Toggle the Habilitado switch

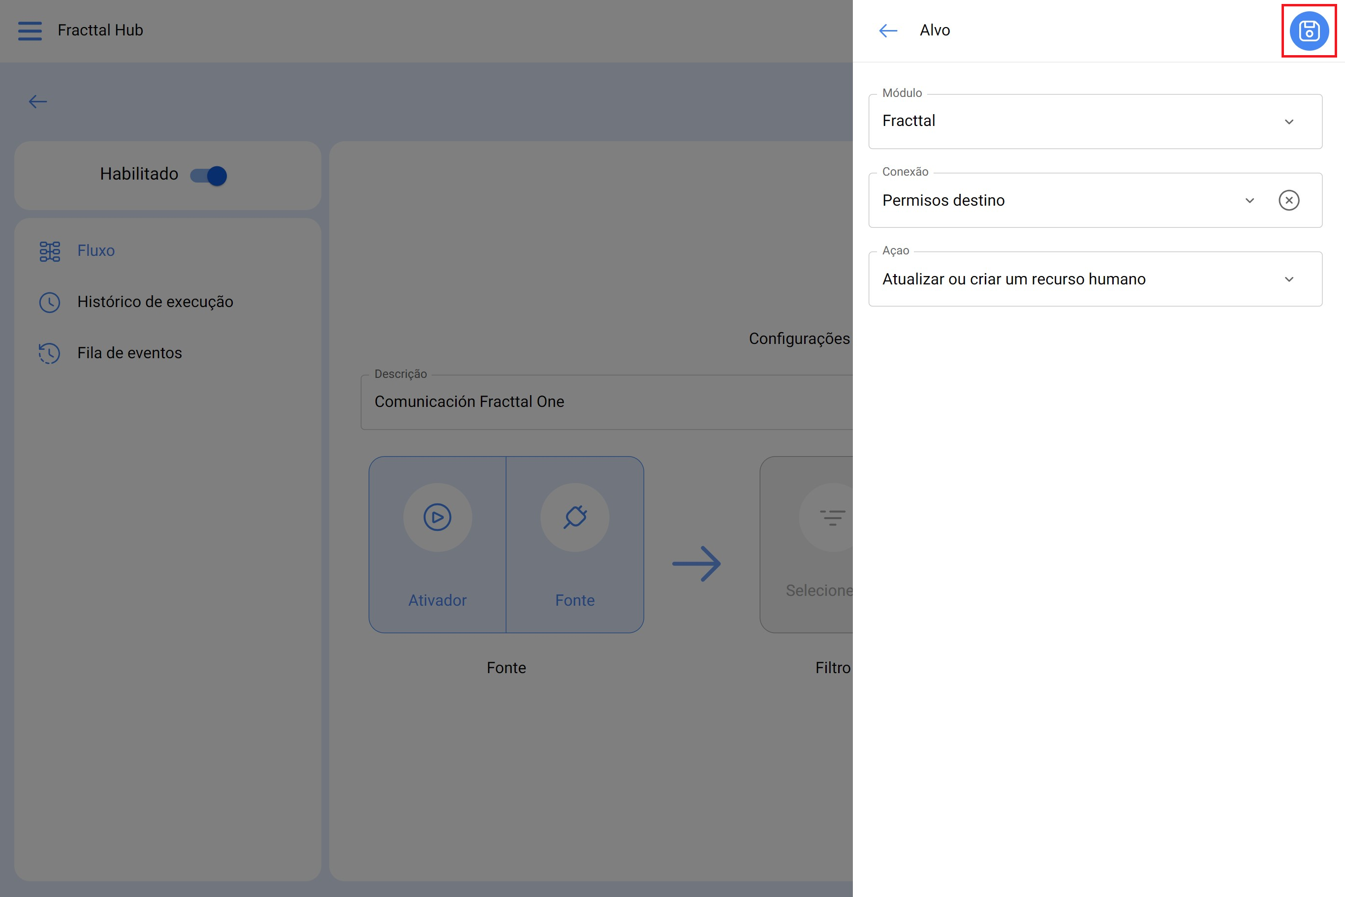209,176
